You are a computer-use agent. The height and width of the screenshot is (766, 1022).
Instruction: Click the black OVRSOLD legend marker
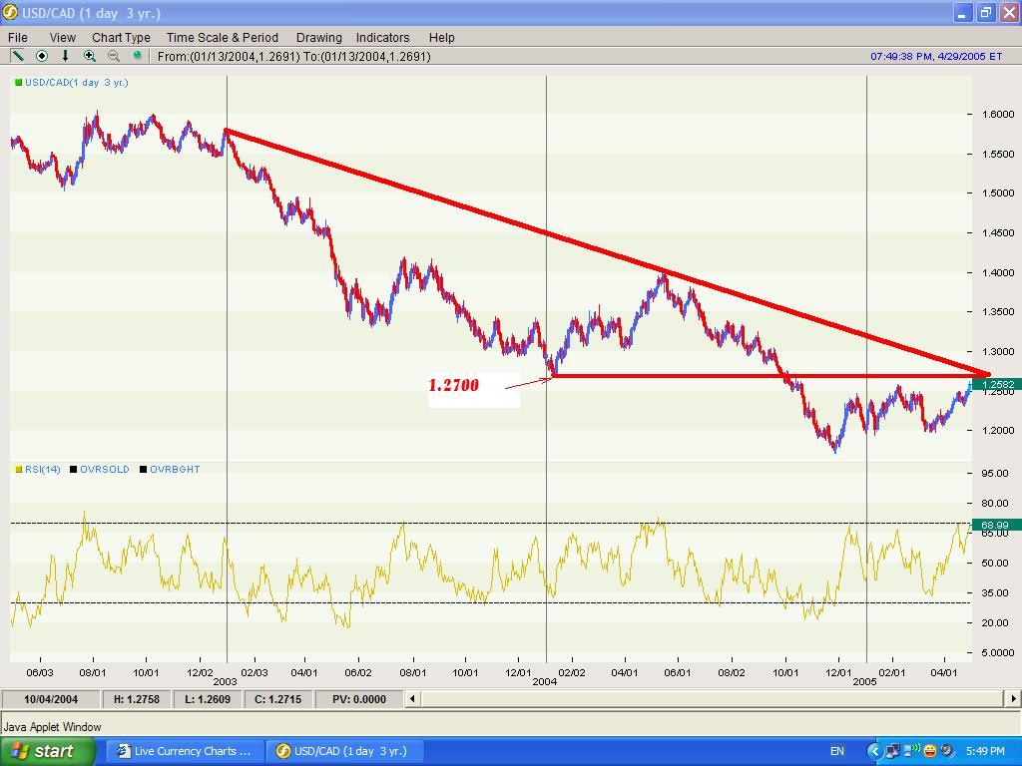coord(73,469)
